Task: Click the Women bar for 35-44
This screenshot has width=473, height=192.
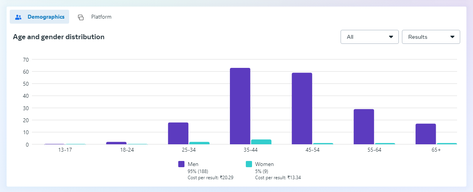Action: (x=261, y=142)
